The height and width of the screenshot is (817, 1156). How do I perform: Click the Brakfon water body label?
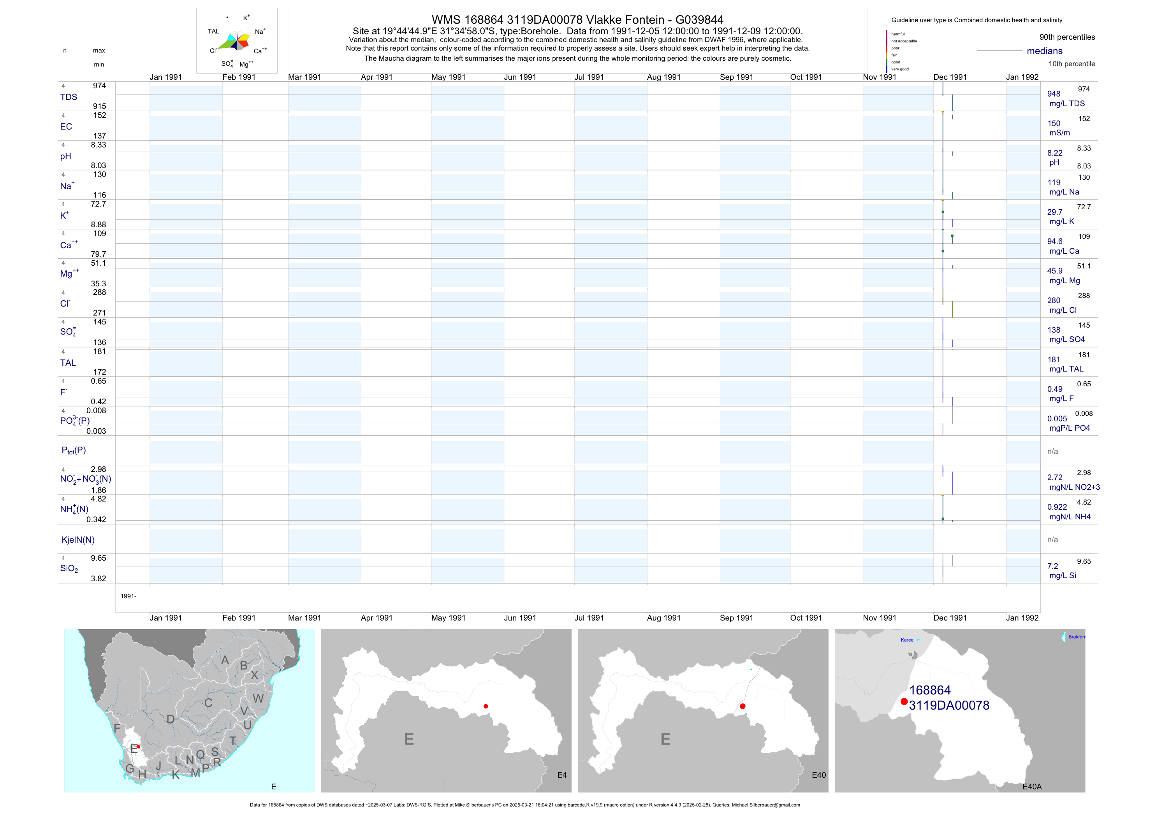1077,637
